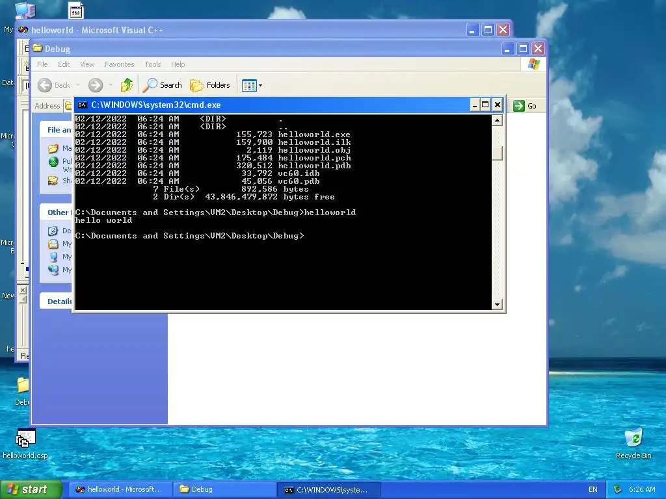The height and width of the screenshot is (499, 666).
Task: Click the My Computer icon in Other Places
Action: pyautogui.click(x=53, y=257)
